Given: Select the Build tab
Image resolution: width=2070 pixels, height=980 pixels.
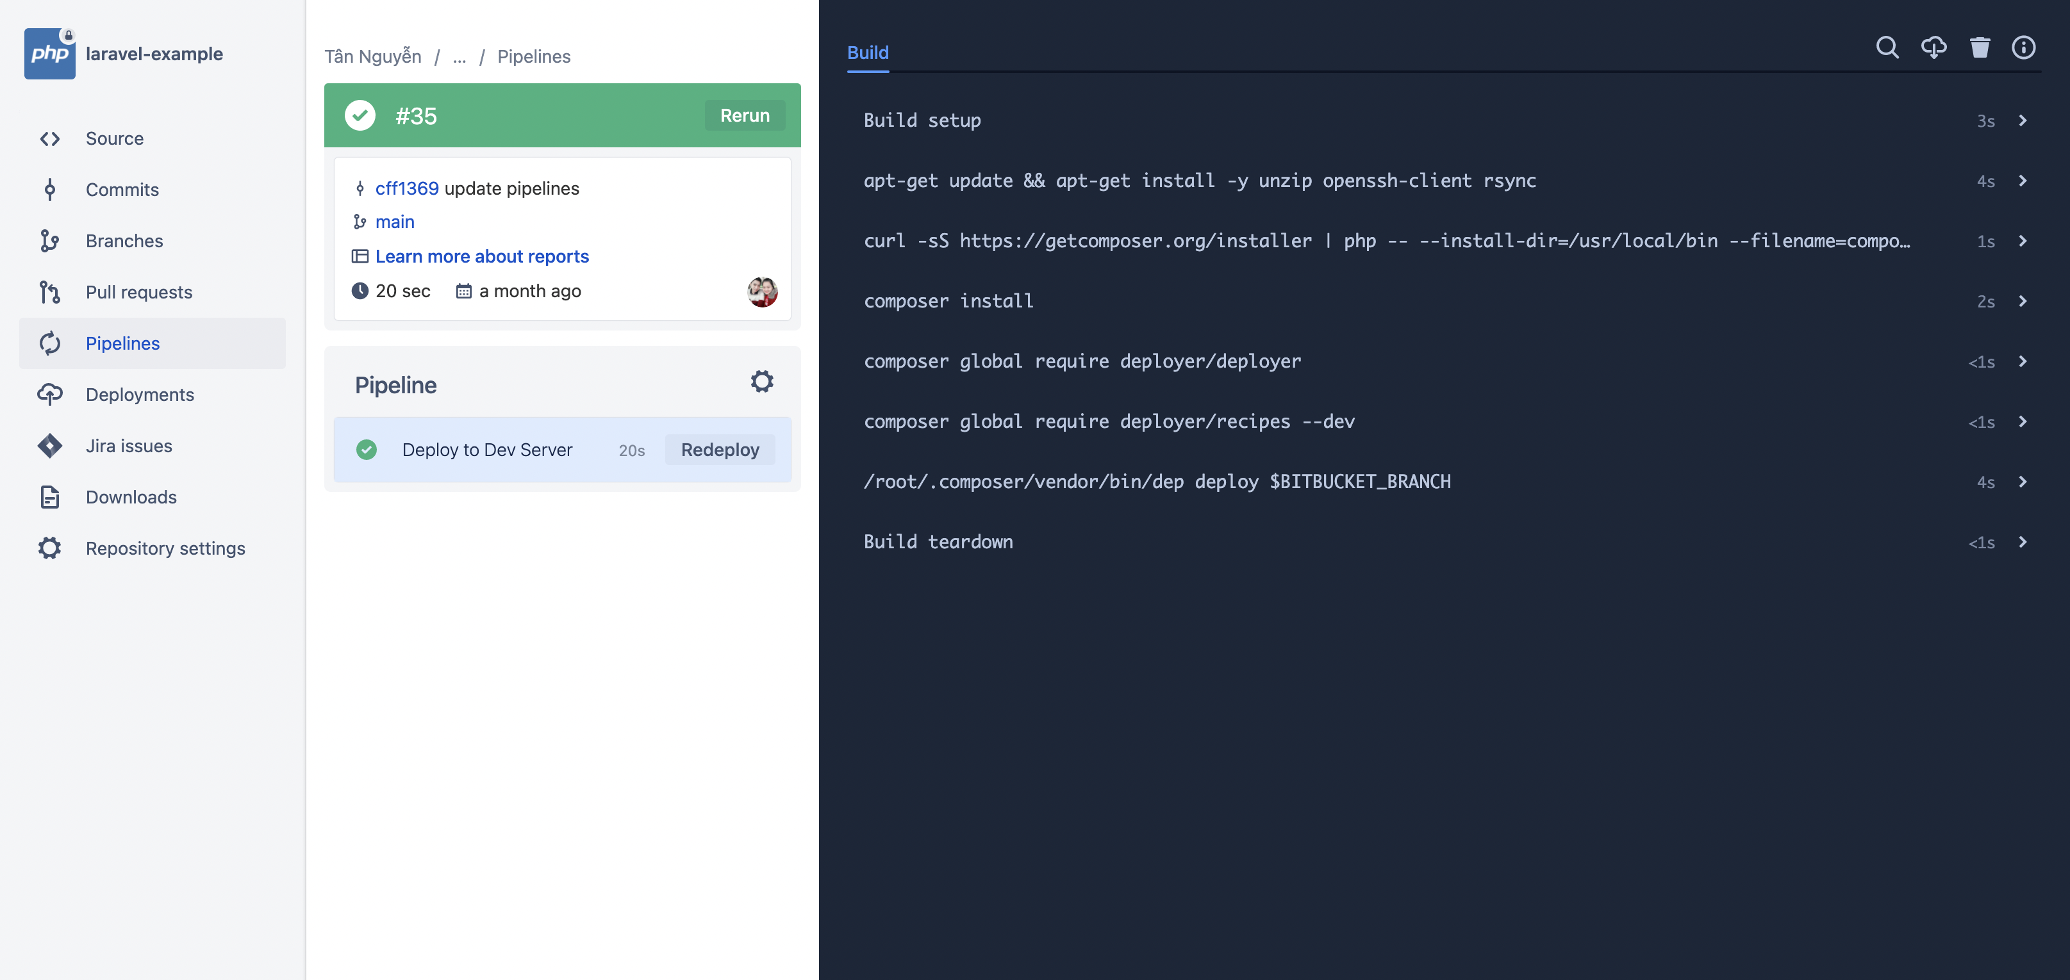Looking at the screenshot, I should tap(867, 51).
